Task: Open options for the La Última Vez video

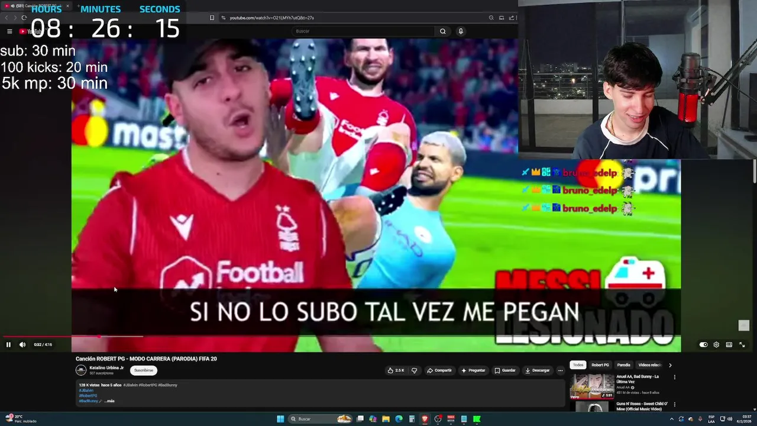Action: [x=674, y=377]
